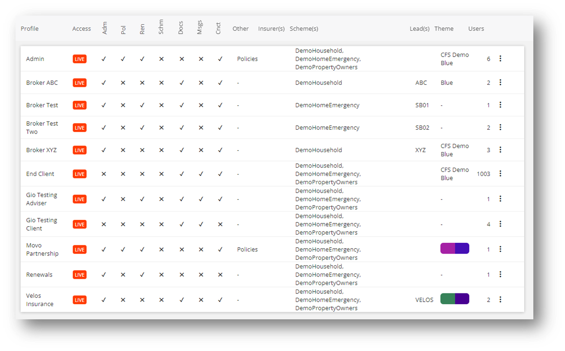565x351 pixels.
Task: Open the three-dot menu for Velos Insurance
Action: point(500,299)
